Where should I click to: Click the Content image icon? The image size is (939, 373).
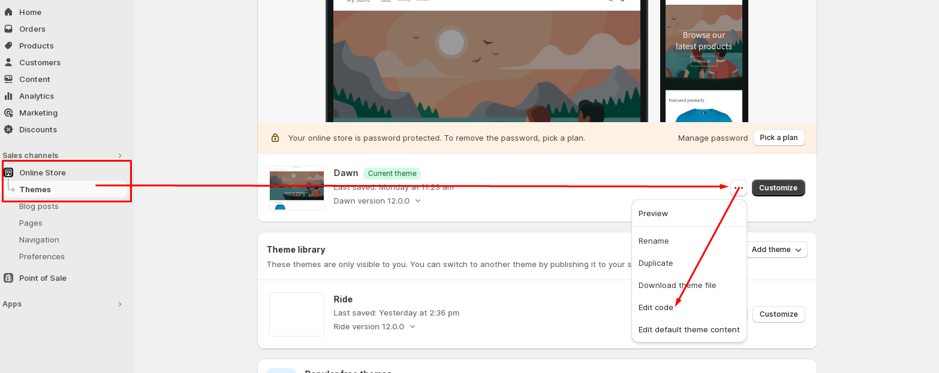(x=8, y=79)
